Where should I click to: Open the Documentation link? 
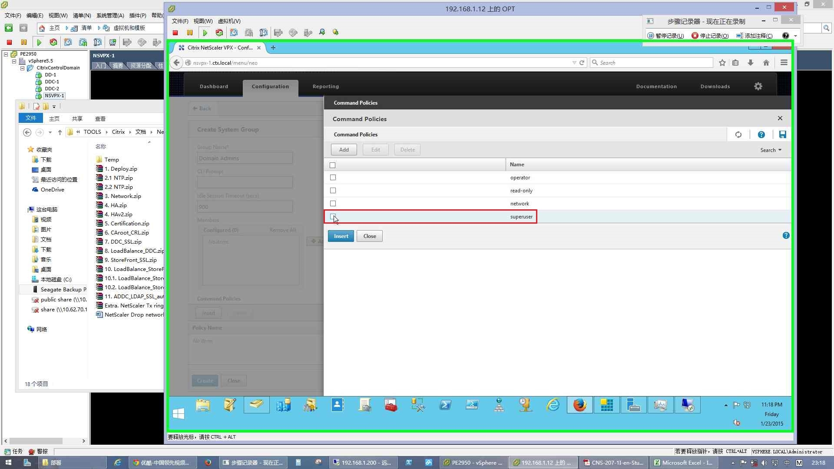pos(656,86)
